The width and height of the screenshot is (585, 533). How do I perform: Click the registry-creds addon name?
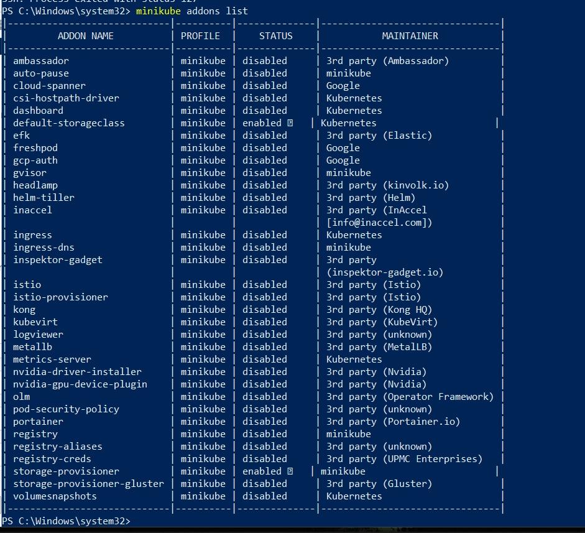(x=52, y=459)
